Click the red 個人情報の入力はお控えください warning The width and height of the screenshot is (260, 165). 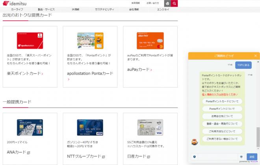pos(220,95)
